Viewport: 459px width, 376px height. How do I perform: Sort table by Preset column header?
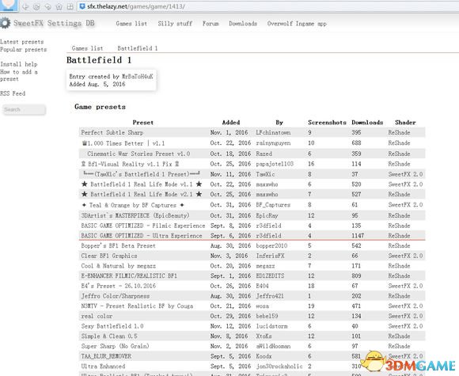tap(143, 123)
